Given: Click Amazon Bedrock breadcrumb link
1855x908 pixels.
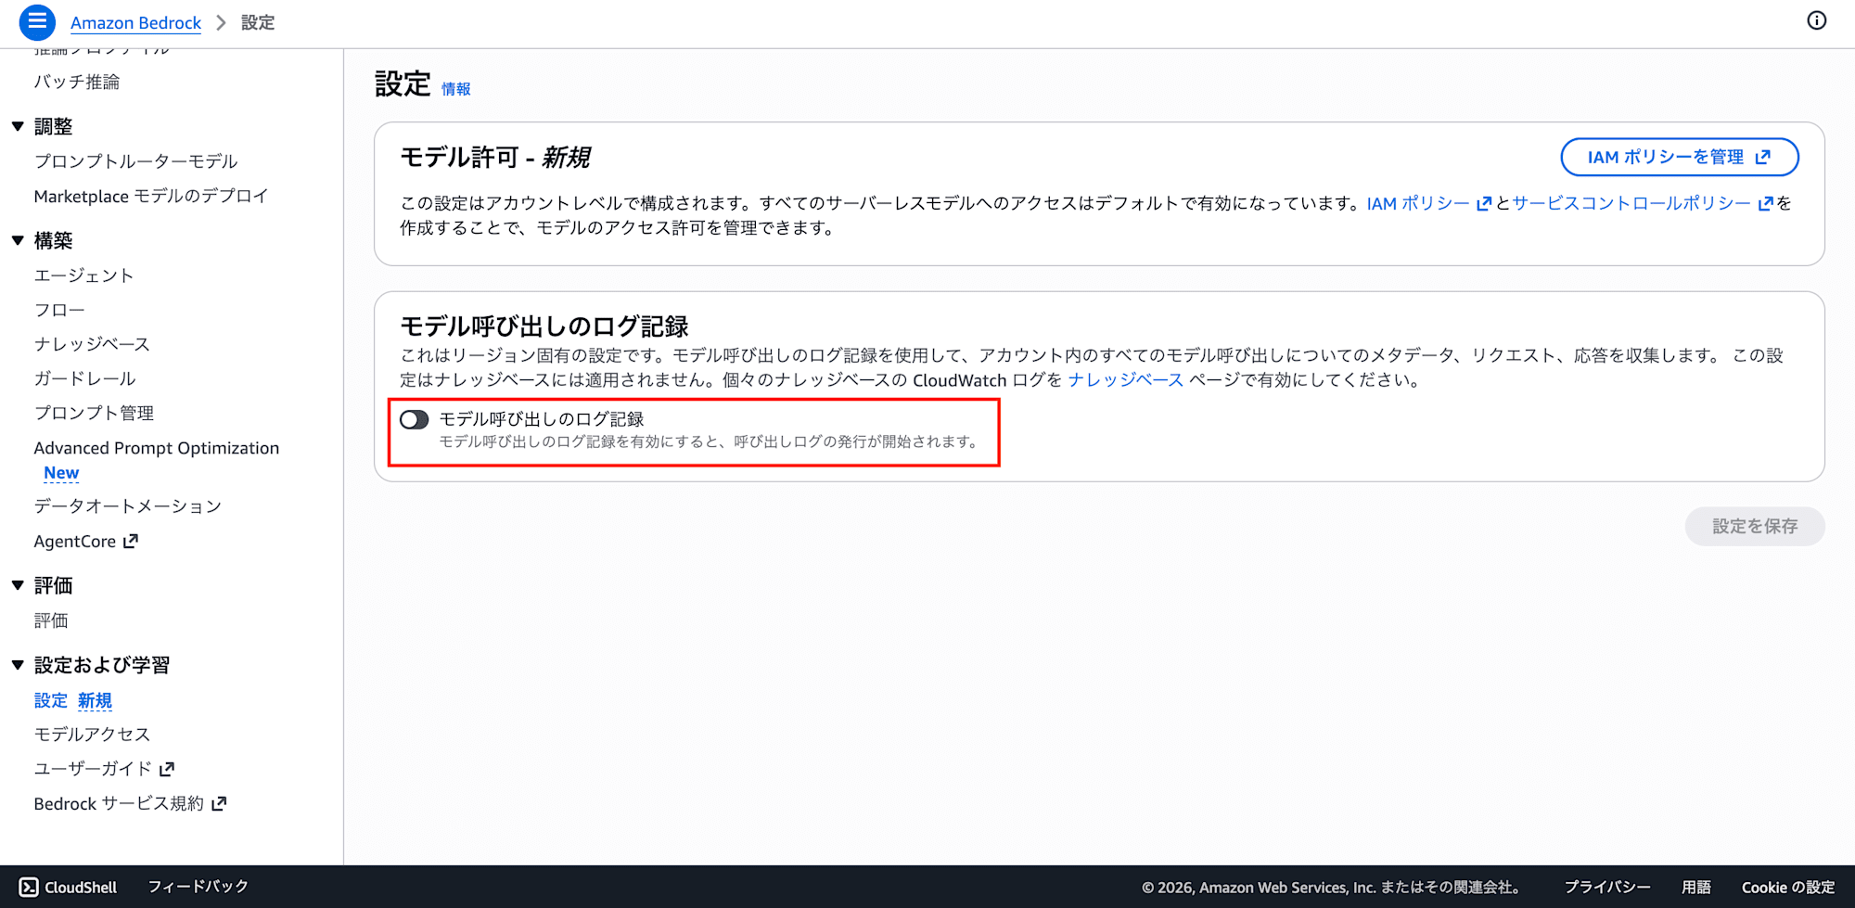Looking at the screenshot, I should 135,22.
